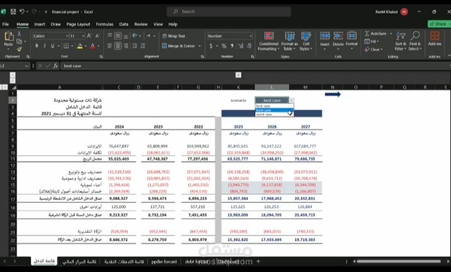
Task: Open Cell Styles gallery
Action: click(x=305, y=41)
